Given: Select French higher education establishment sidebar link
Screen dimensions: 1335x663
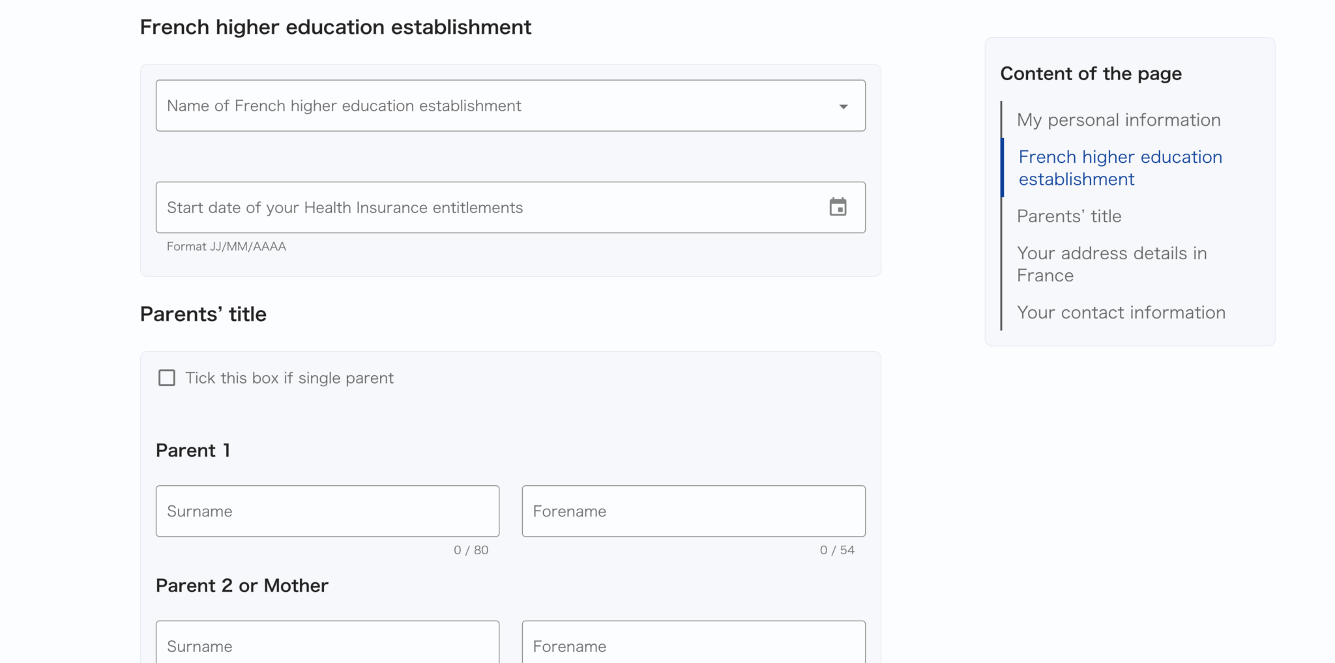Looking at the screenshot, I should pos(1120,168).
